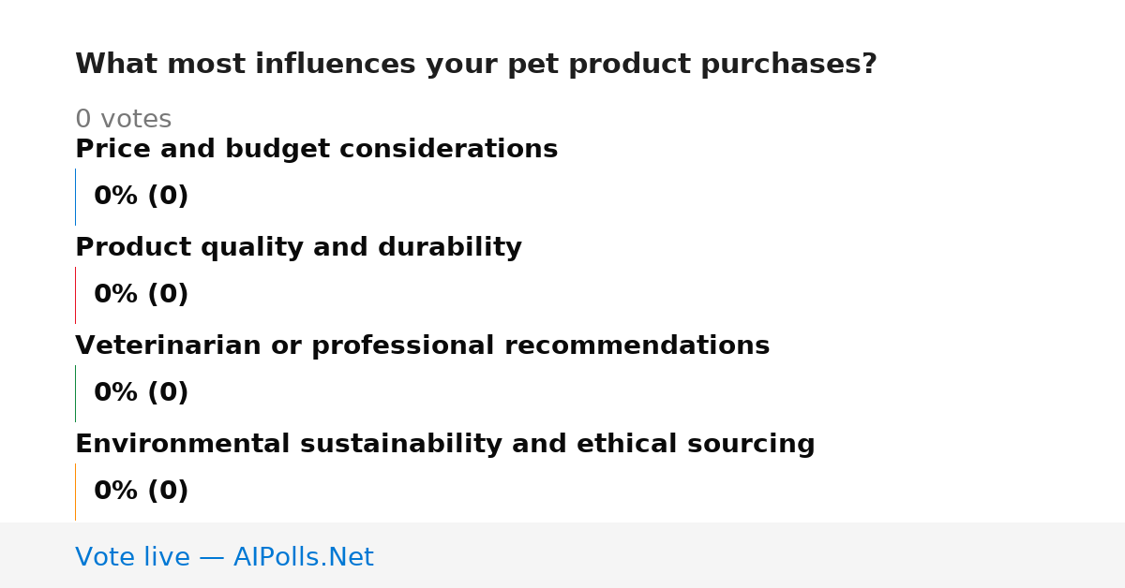This screenshot has width=1125, height=588.
Task: Select the 0% (0) result for Environmental option
Action: click(141, 492)
